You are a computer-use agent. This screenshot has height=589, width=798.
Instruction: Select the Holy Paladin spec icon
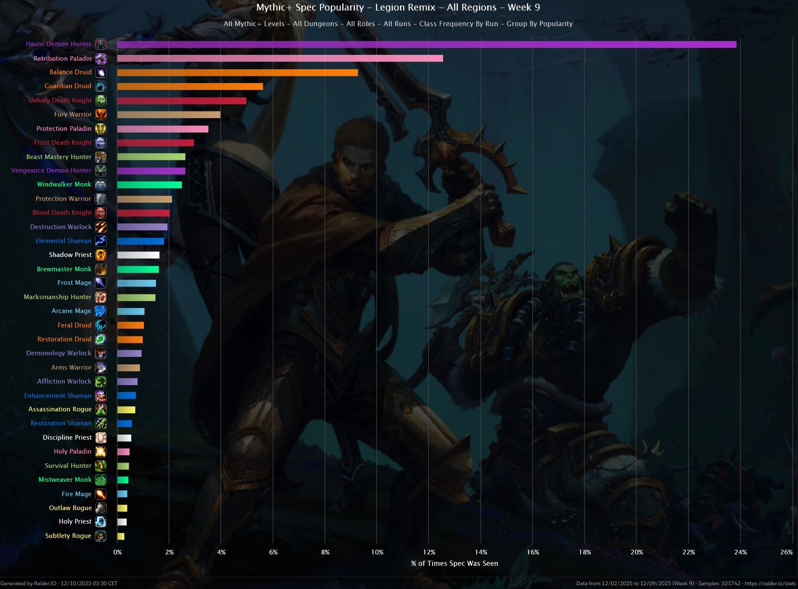click(100, 451)
